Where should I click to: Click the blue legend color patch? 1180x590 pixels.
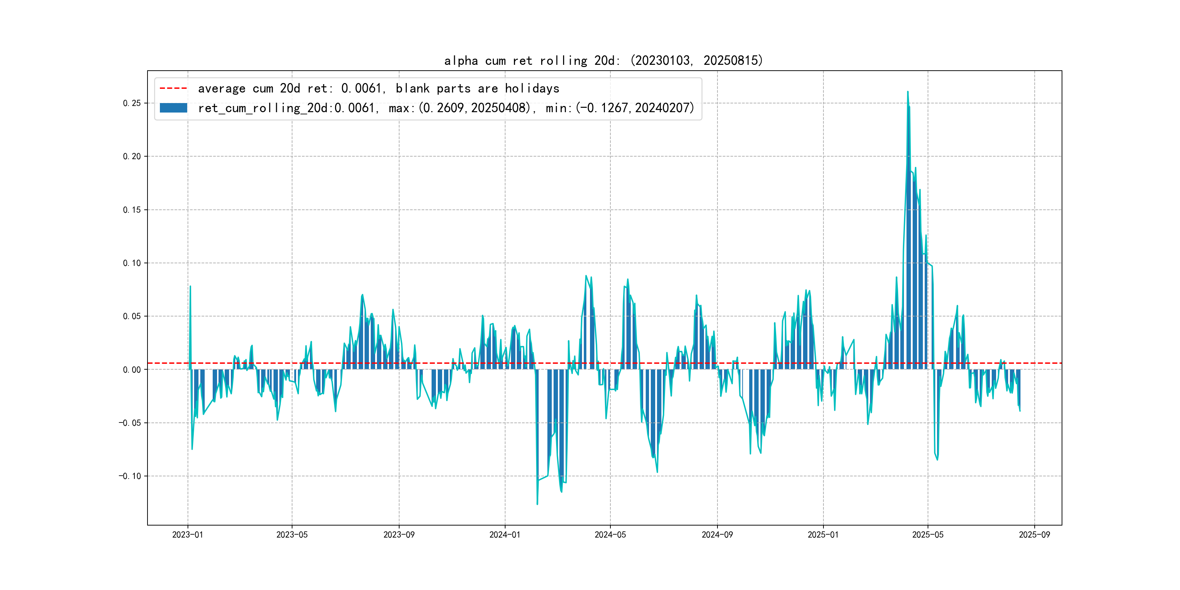click(x=173, y=108)
